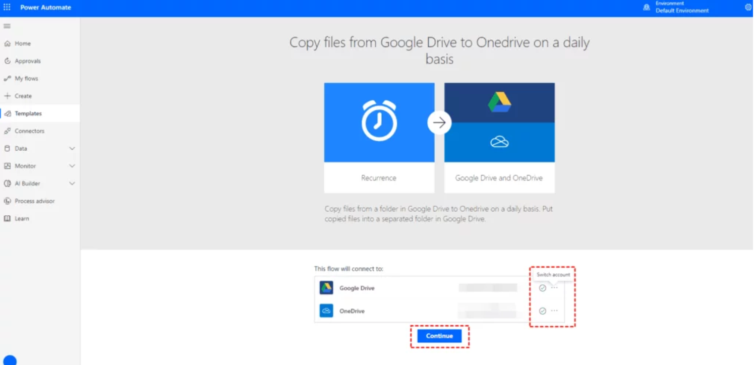Viewport: 754px width, 365px height.
Task: Click the template title heading
Action: point(439,50)
